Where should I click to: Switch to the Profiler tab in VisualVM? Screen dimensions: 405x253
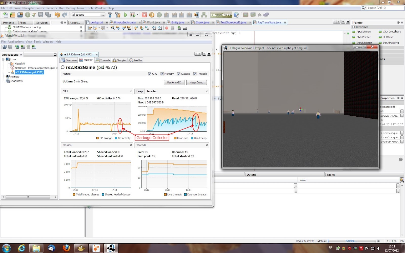(x=136, y=60)
